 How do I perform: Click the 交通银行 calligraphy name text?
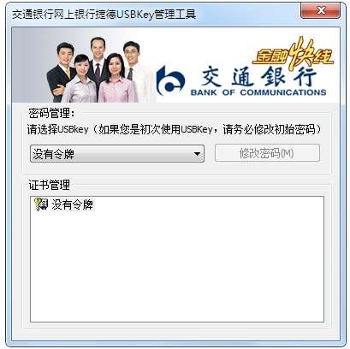coord(258,76)
